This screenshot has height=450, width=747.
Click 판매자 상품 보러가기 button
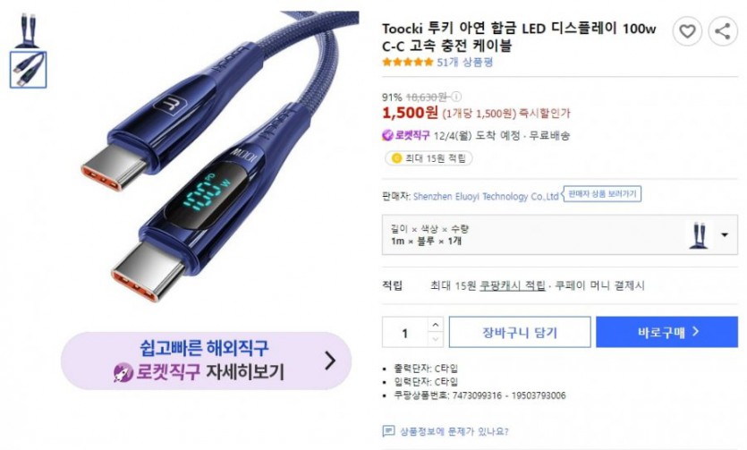pyautogui.click(x=602, y=194)
